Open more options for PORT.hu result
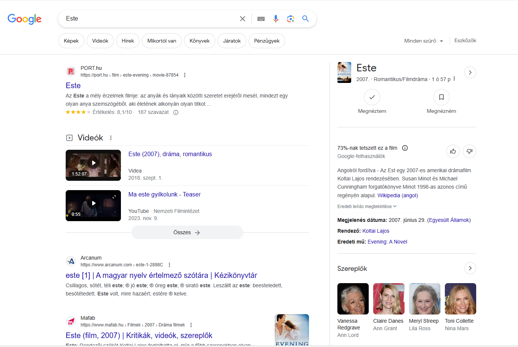 click(185, 75)
